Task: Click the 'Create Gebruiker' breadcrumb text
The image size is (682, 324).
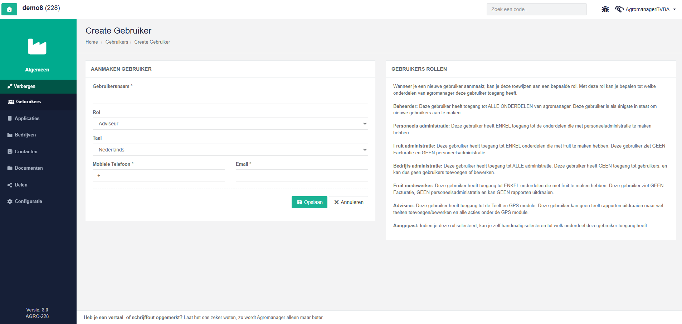Action: point(152,42)
